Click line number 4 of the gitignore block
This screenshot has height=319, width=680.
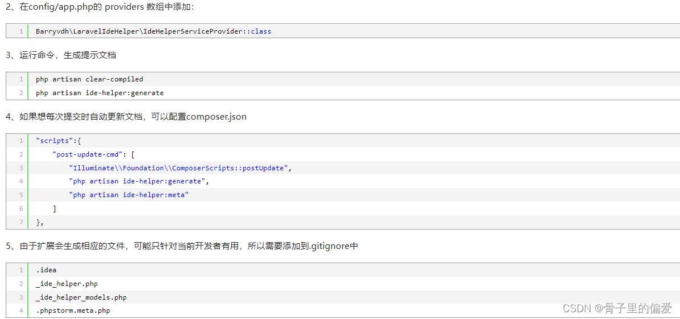coord(21,311)
